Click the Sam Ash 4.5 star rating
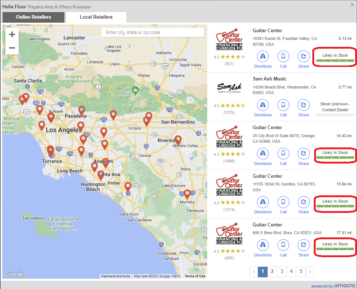The image size is (357, 289). pyautogui.click(x=229, y=106)
